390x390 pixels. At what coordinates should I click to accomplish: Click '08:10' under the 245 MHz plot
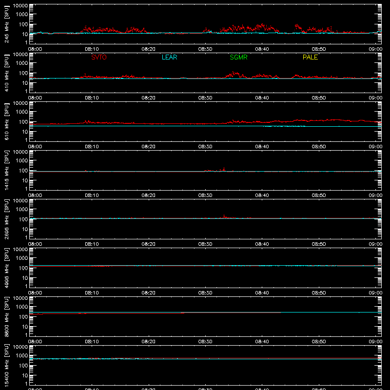[92, 49]
